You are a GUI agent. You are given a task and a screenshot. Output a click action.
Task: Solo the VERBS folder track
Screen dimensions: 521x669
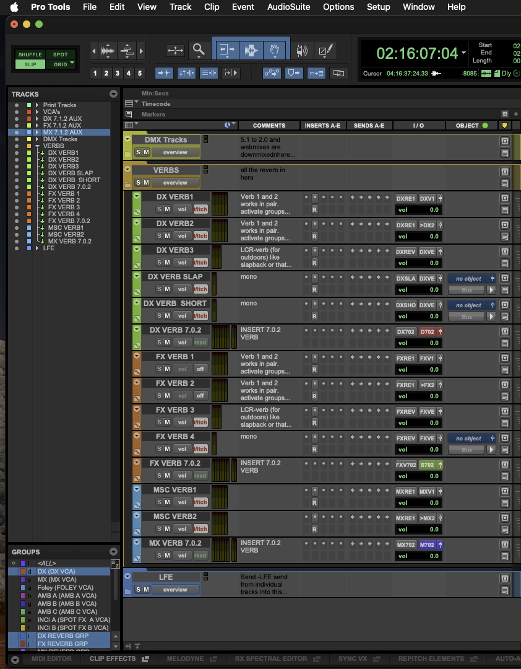tap(138, 183)
